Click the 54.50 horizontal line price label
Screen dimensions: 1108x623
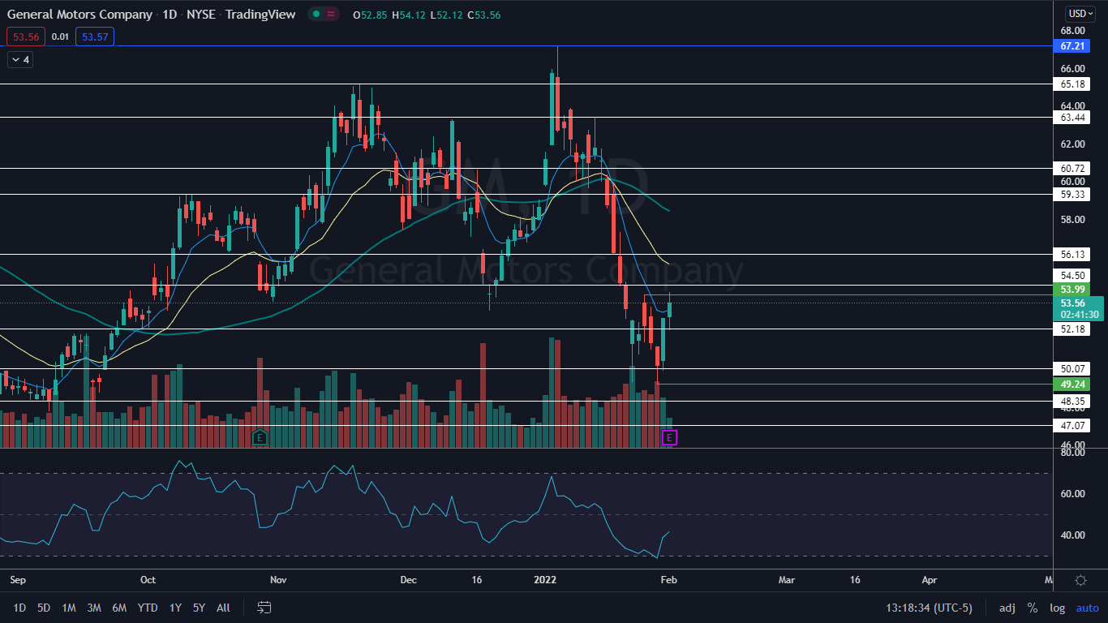tap(1073, 275)
